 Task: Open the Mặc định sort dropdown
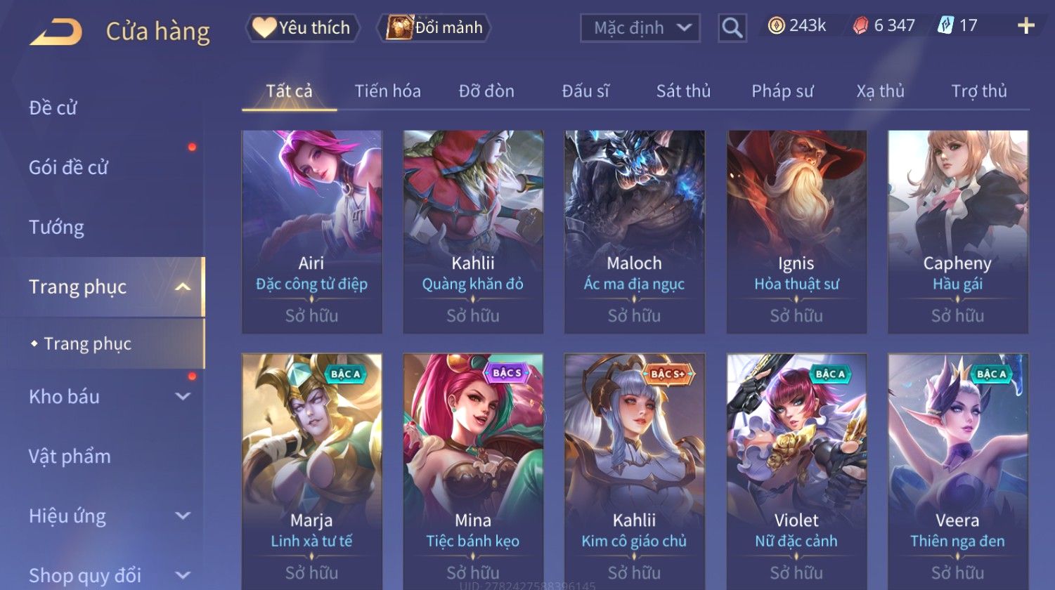point(640,28)
